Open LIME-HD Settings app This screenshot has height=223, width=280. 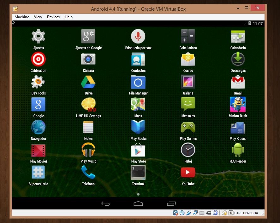tap(89, 104)
